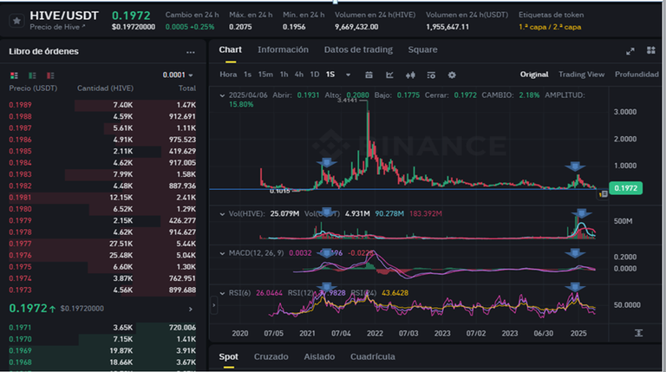Change the candlestick chart type icon

(x=410, y=75)
